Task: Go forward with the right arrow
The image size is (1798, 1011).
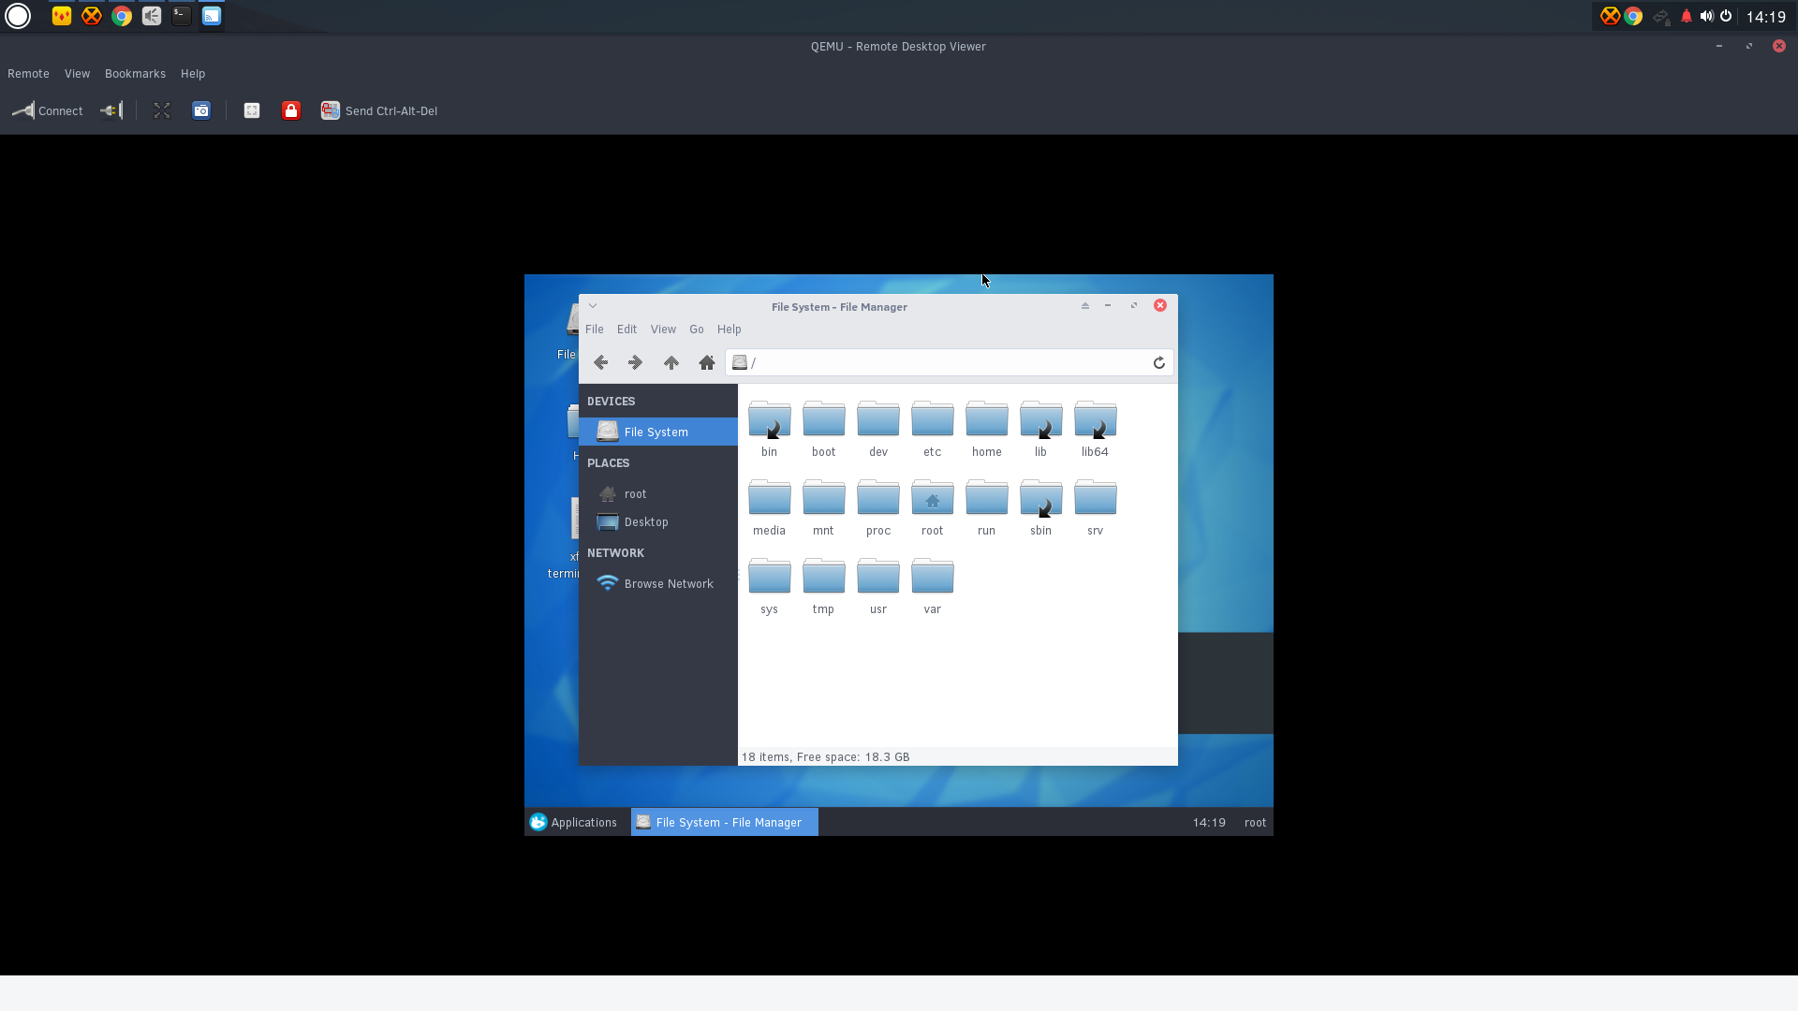Action: coord(635,362)
